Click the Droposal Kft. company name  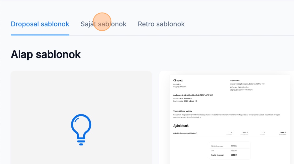coord(235,80)
